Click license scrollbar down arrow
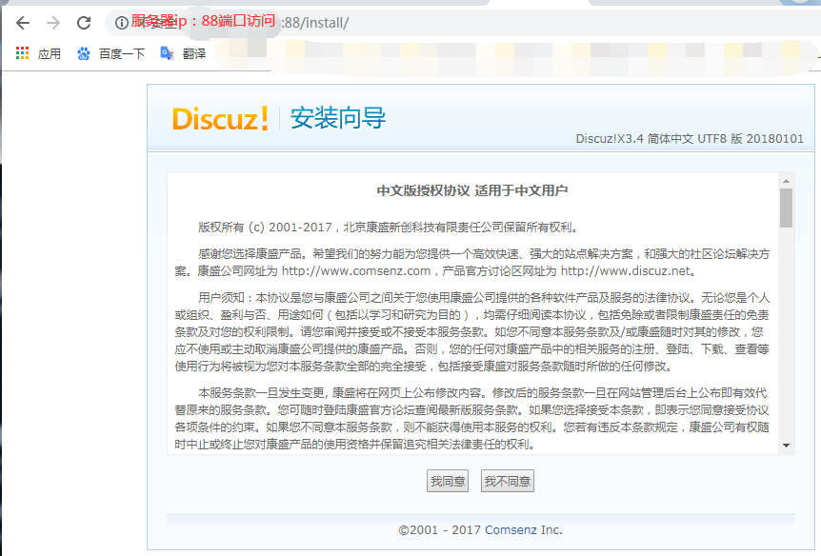Image resolution: width=821 pixels, height=556 pixels. pyautogui.click(x=786, y=446)
